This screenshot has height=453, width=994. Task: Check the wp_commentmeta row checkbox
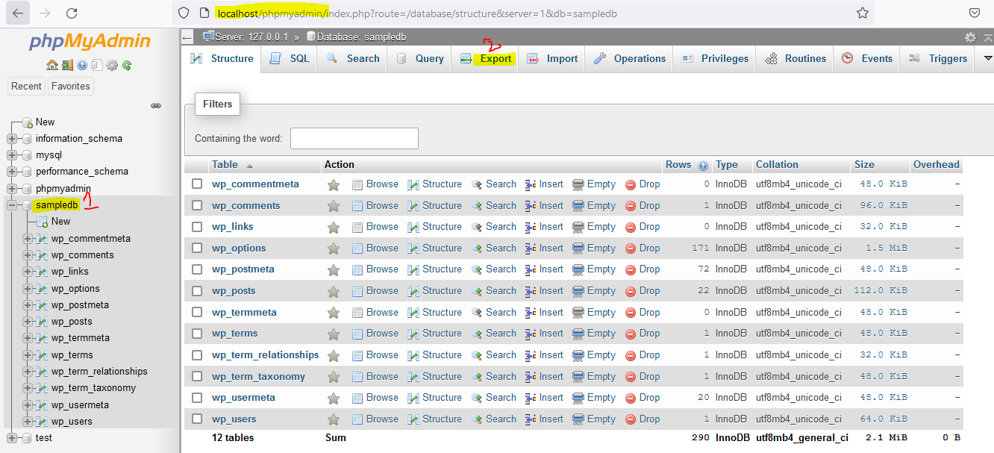[197, 184]
